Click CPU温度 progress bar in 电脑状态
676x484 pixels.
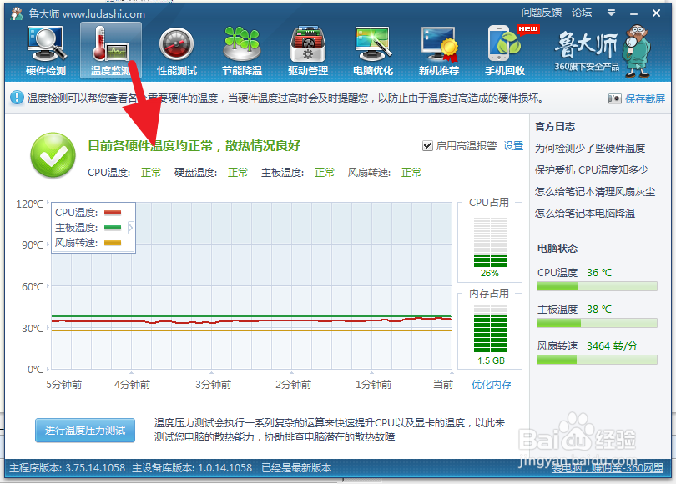pyautogui.click(x=597, y=286)
